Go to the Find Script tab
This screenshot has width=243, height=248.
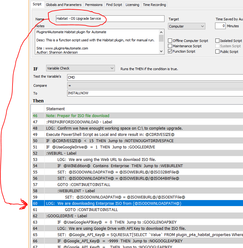tap(114, 5)
